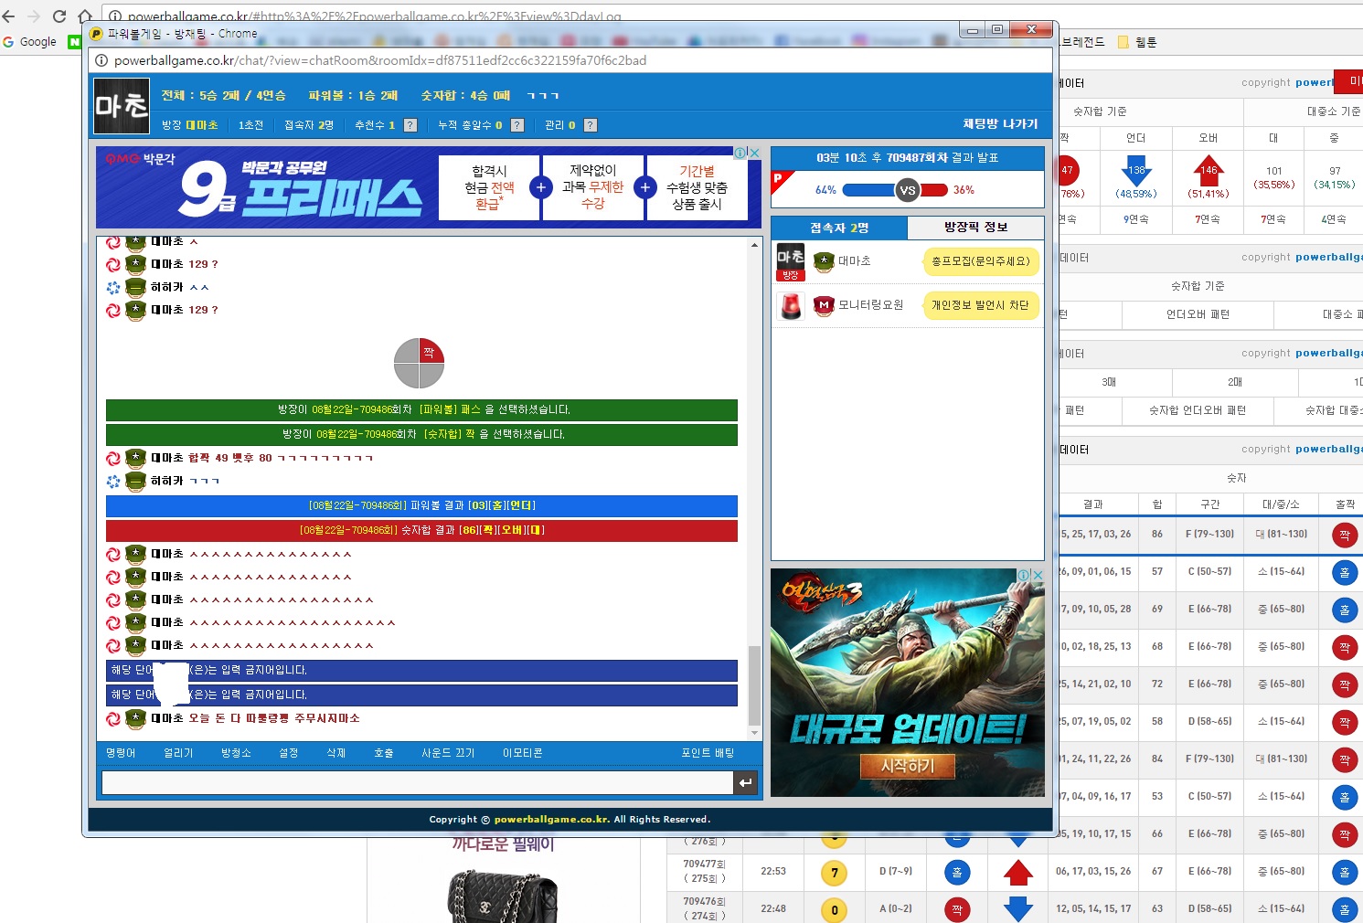Click the help icon next to 누적 총알수
The image size is (1363, 923).
coord(517,125)
